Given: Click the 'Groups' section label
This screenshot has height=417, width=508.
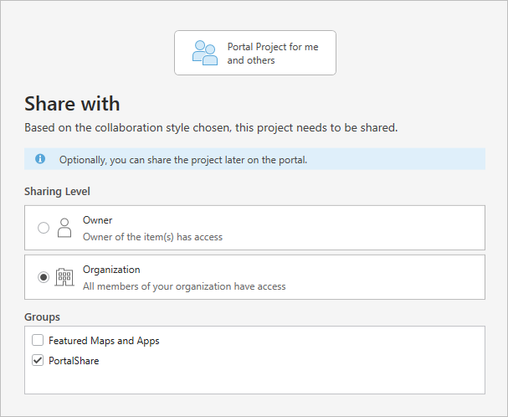Looking at the screenshot, I should click(x=42, y=317).
